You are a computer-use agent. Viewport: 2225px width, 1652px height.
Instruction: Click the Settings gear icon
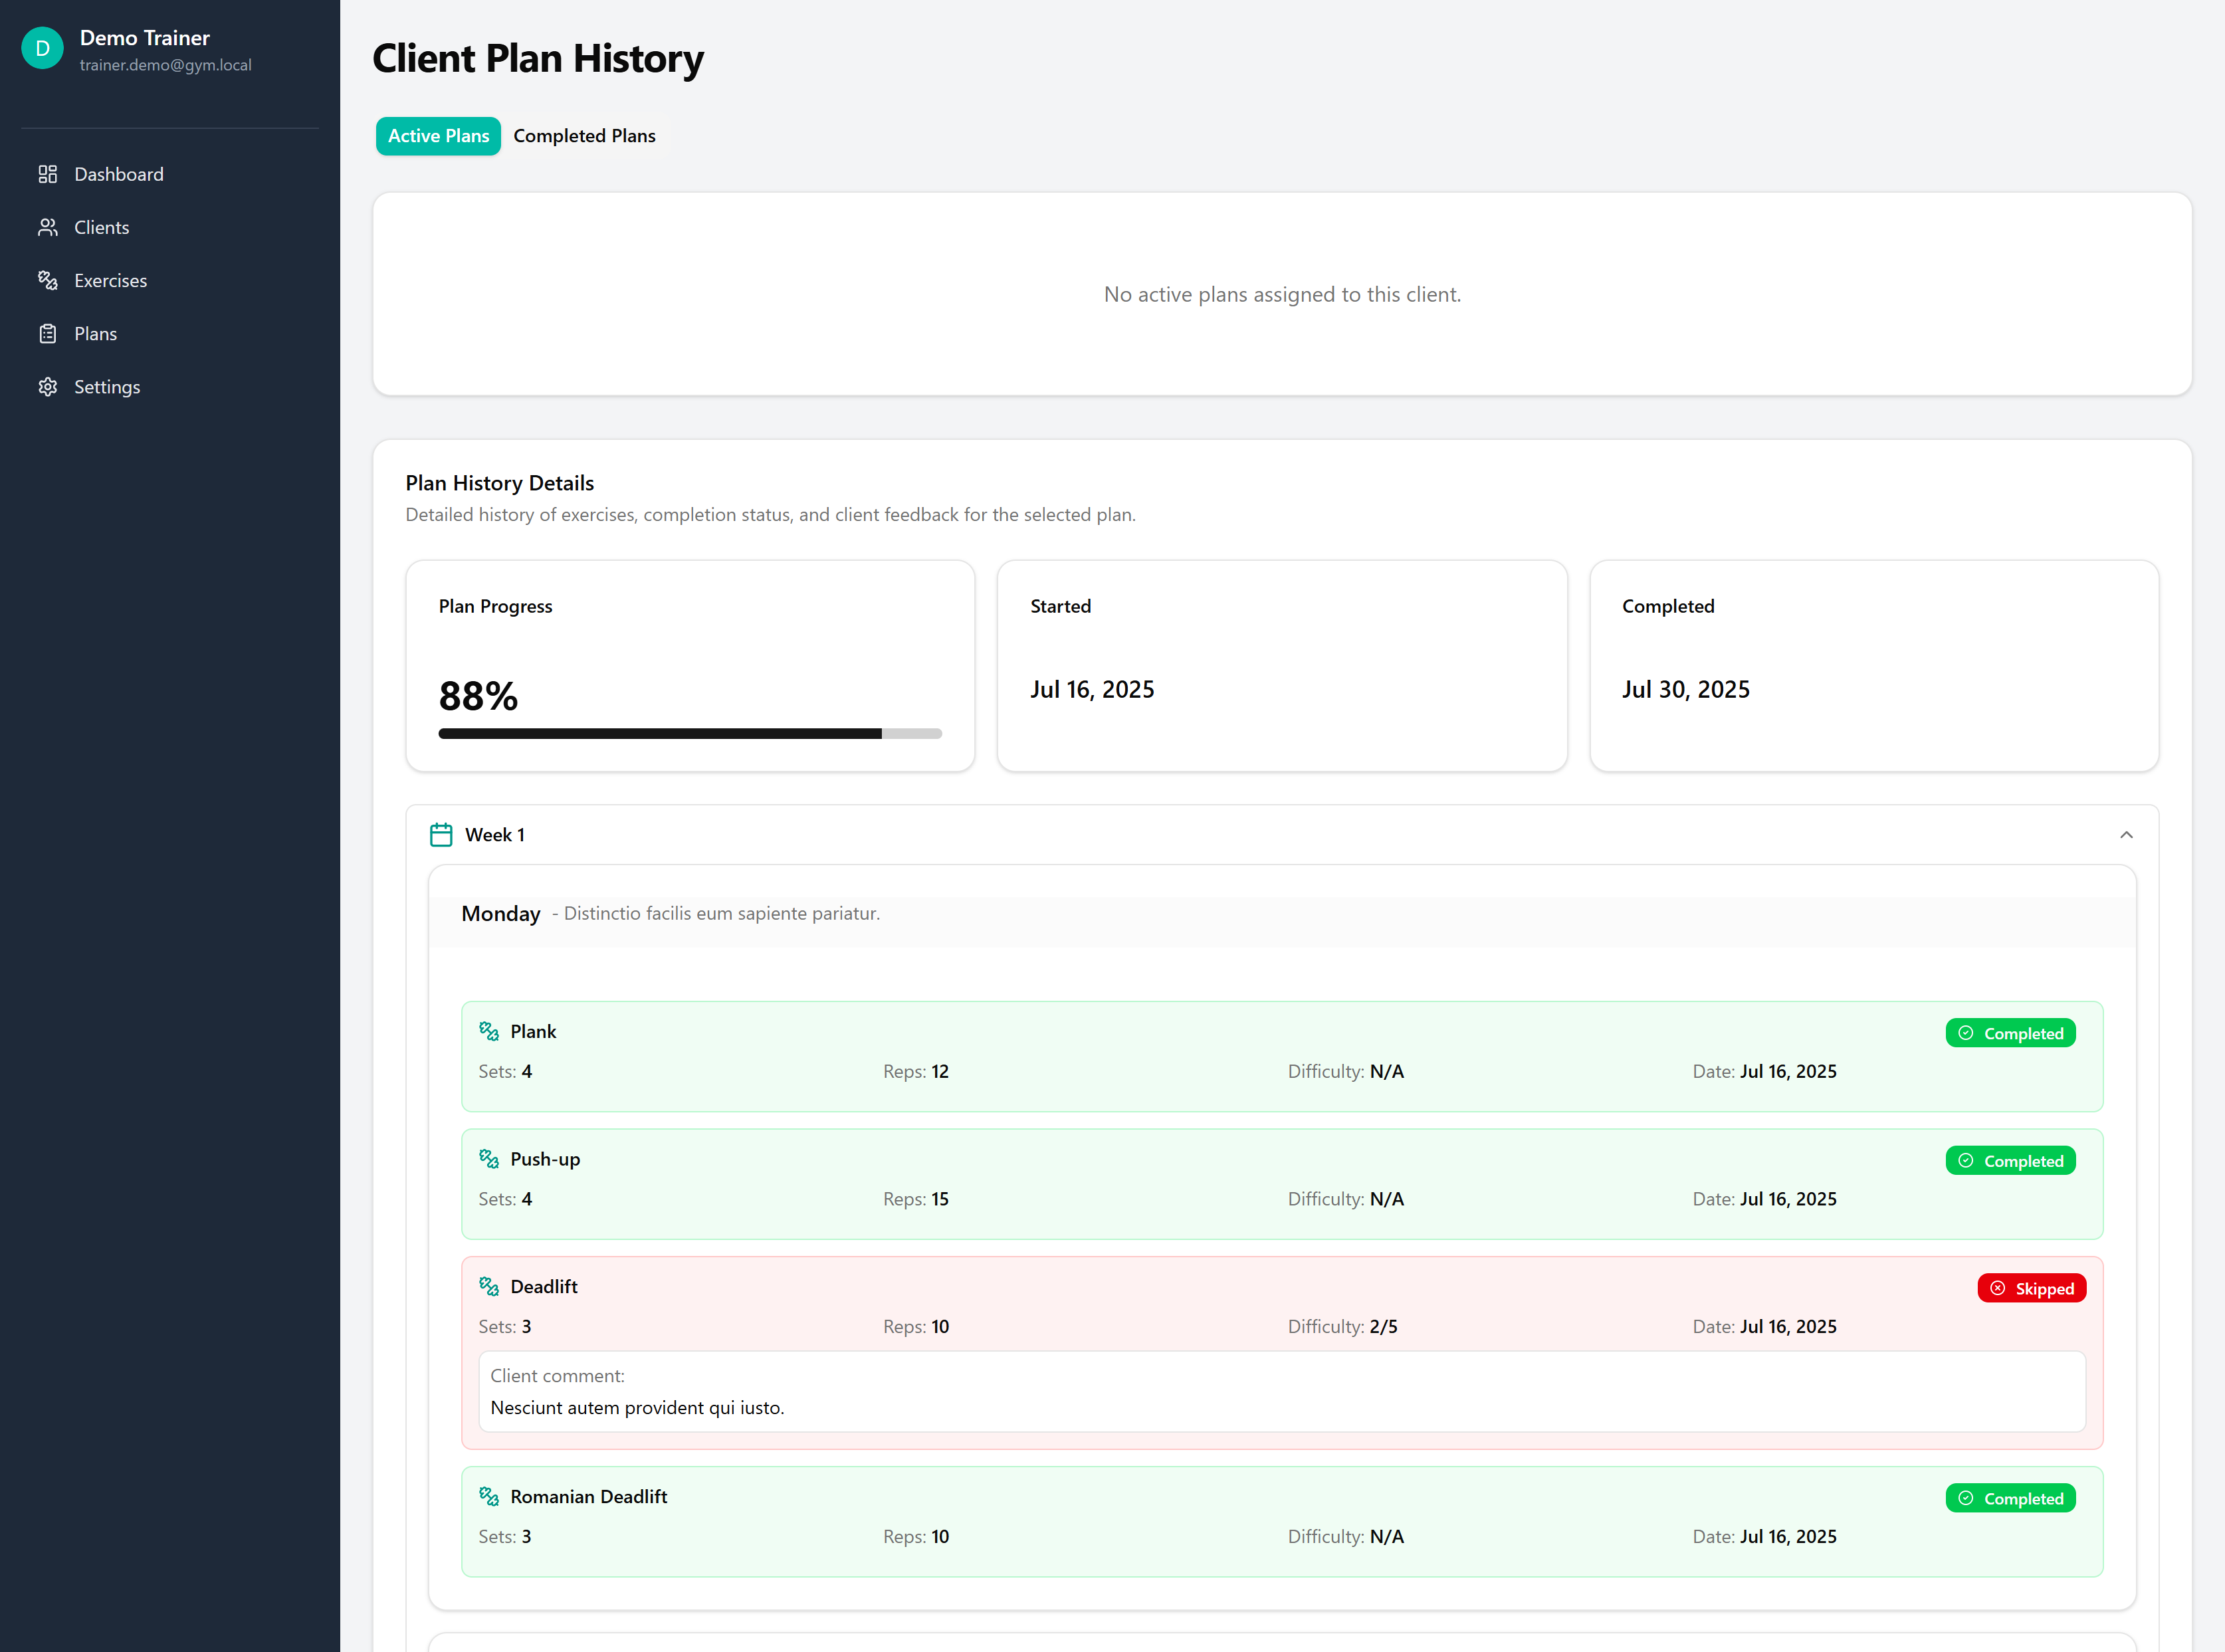pyautogui.click(x=47, y=387)
